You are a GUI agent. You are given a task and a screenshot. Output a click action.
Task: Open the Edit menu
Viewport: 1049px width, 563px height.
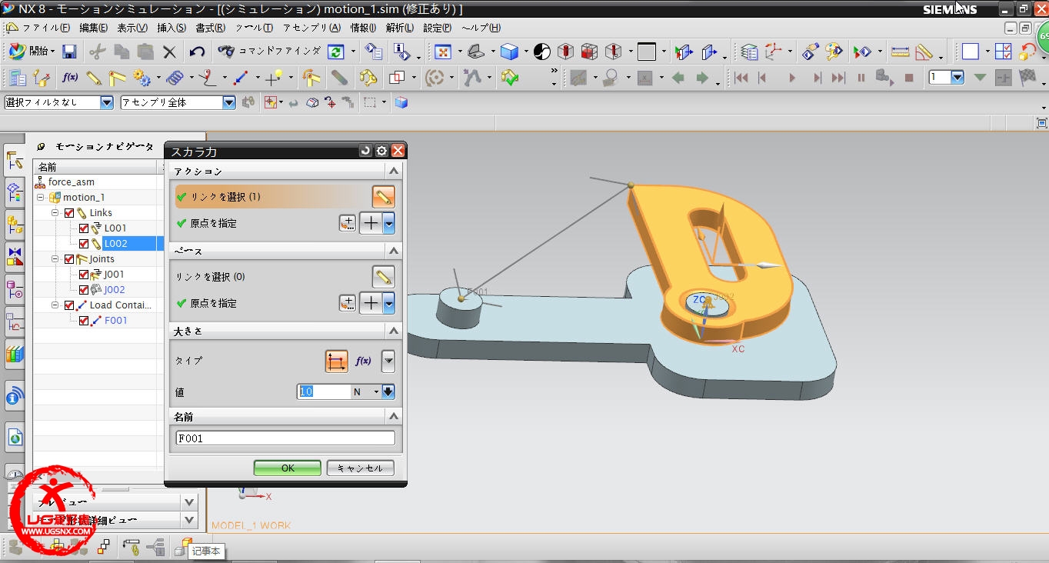point(94,28)
